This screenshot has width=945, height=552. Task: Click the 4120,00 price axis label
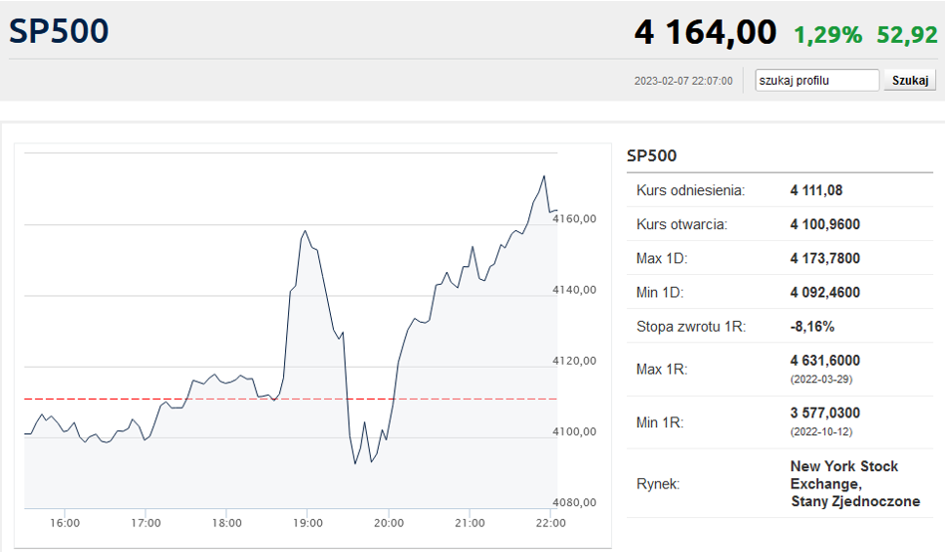[574, 361]
